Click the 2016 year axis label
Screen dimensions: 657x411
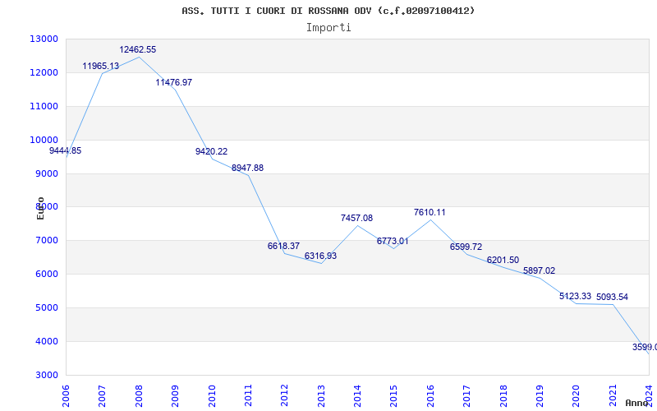click(430, 395)
